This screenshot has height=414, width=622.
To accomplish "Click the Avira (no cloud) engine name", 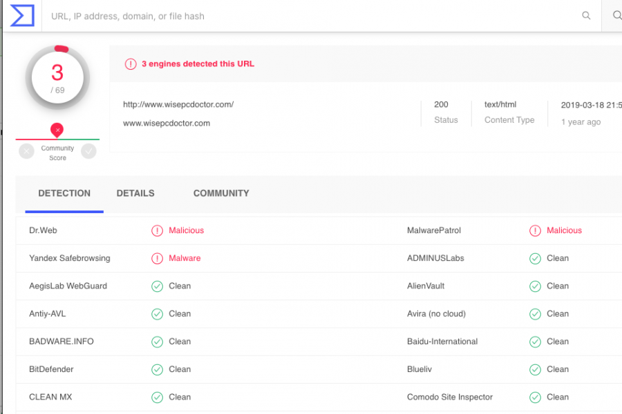I will pos(436,314).
